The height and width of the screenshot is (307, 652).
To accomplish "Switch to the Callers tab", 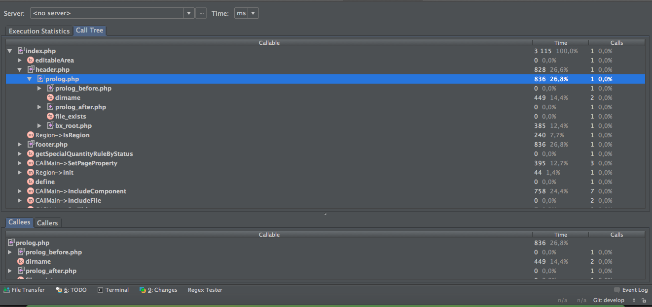I will (47, 223).
